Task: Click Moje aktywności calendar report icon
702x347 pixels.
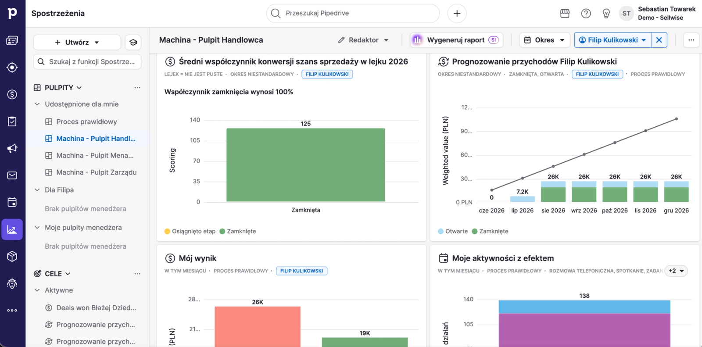Action: 444,258
